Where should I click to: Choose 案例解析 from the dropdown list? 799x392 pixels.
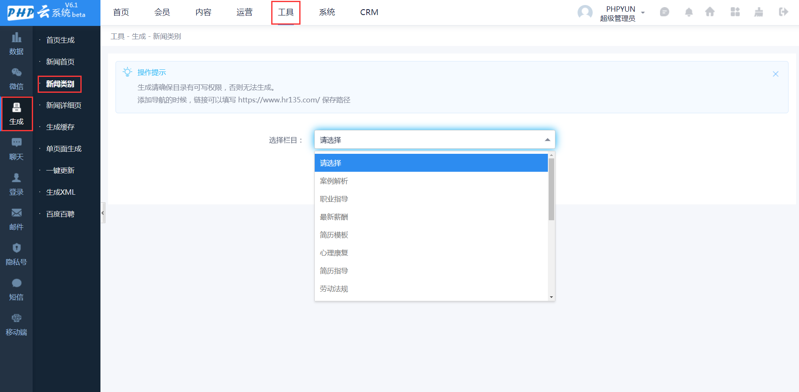click(431, 181)
